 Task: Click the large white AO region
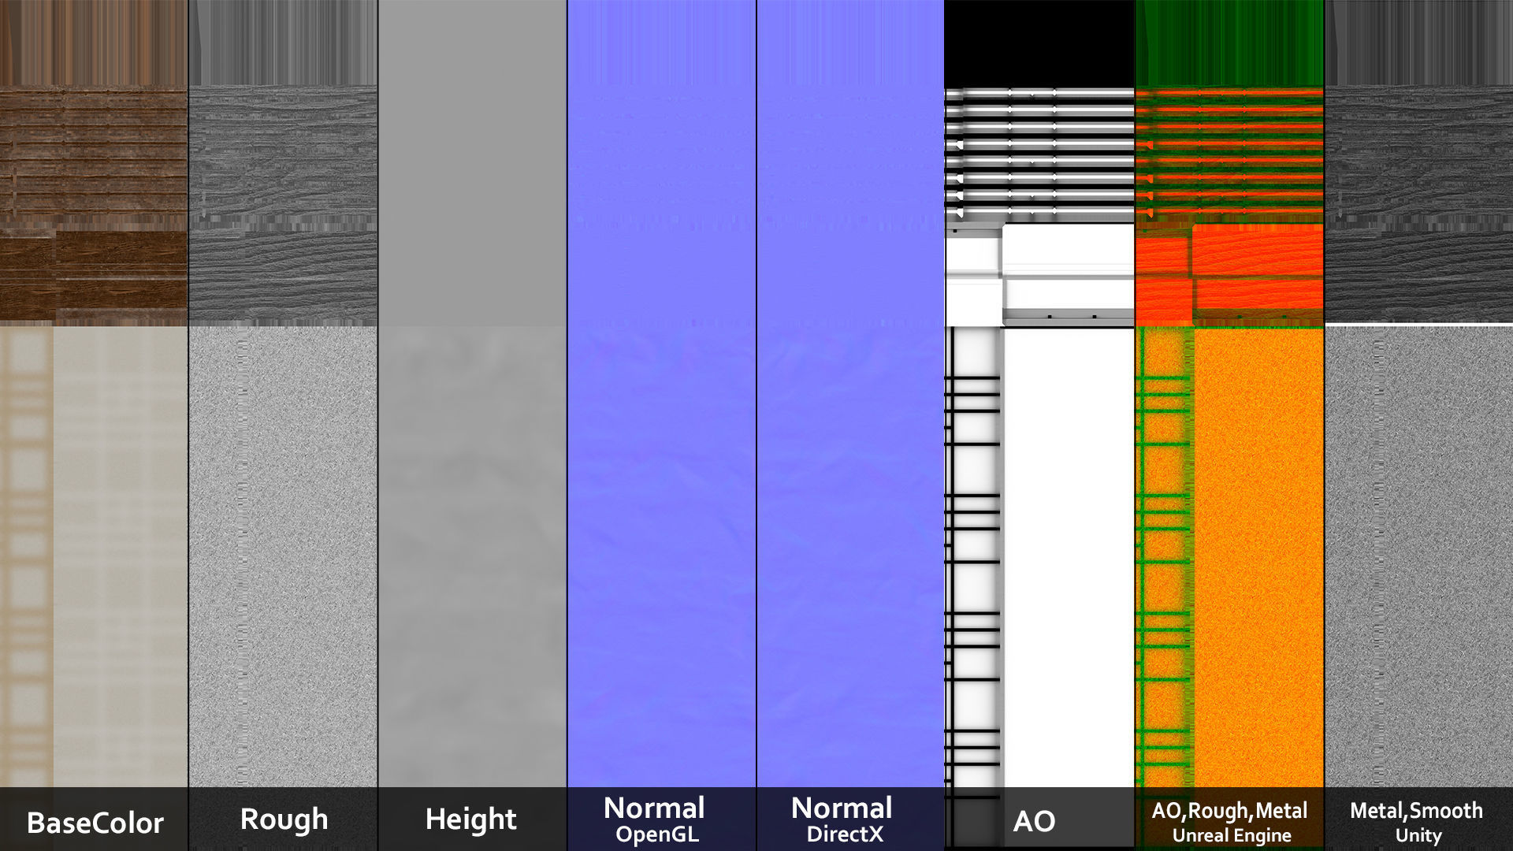click(1069, 552)
